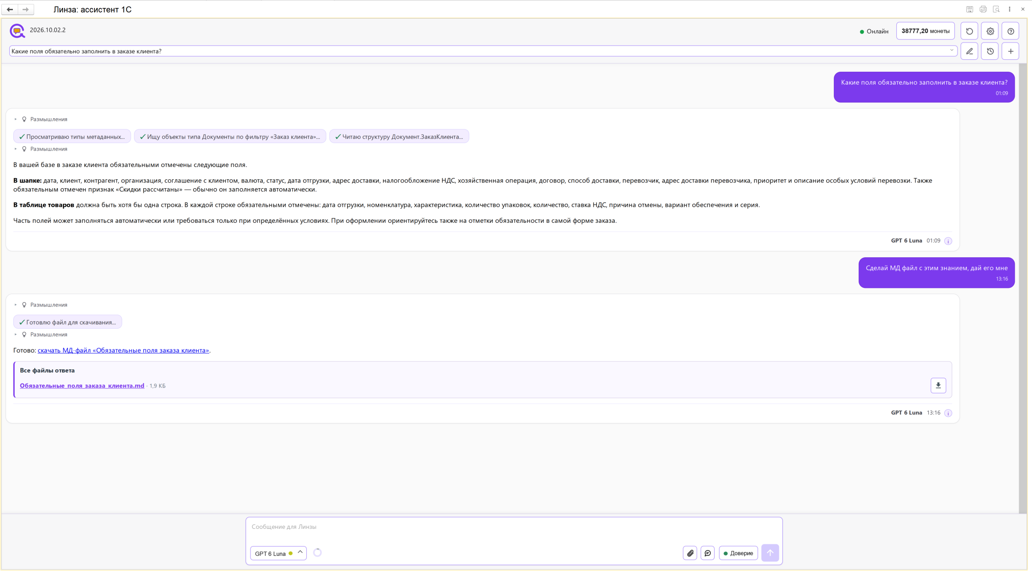Go back with the left arrow
1032x574 pixels.
pyautogui.click(x=10, y=9)
